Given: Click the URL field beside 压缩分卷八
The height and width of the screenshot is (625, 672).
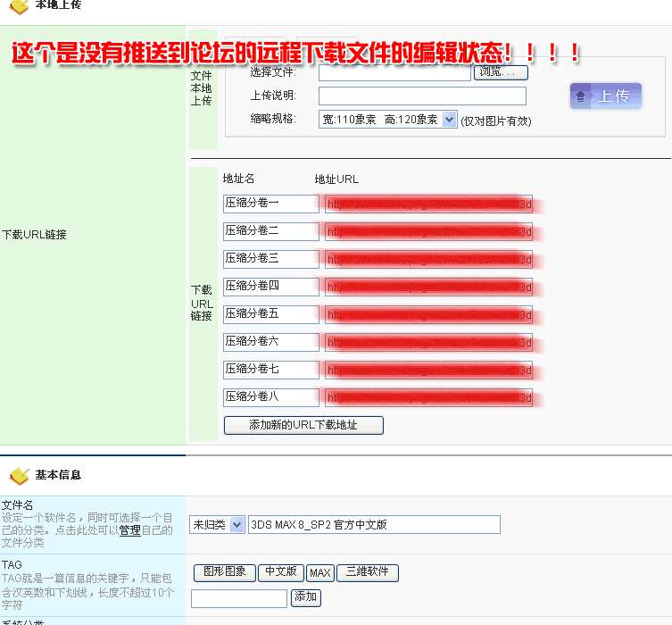Looking at the screenshot, I should [x=428, y=398].
